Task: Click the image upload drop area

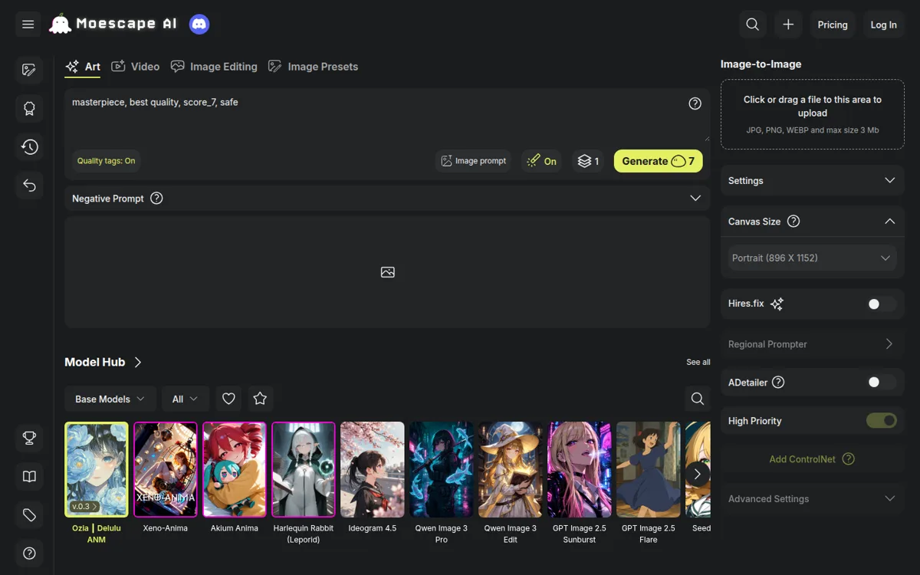Action: 813,114
